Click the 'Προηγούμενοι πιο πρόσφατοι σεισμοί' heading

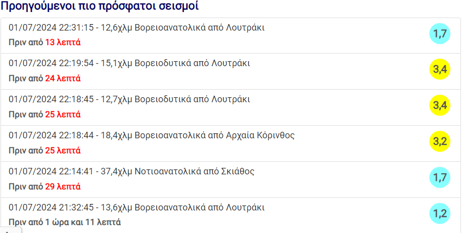(99, 7)
